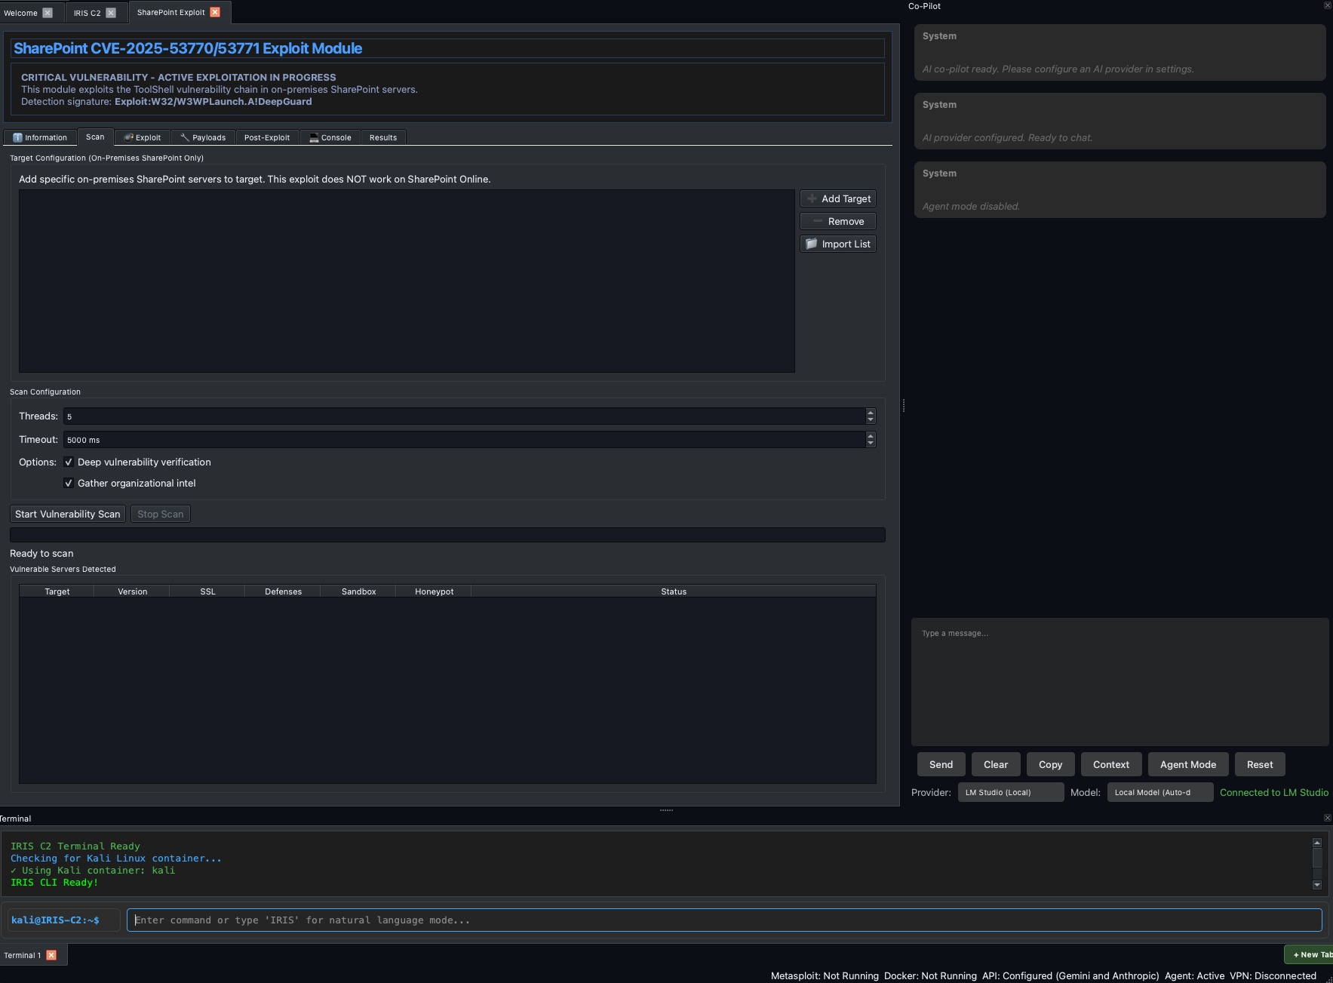Viewport: 1333px width, 983px height.
Task: Click 'Metasploit: Not Running' status entry
Action: [x=825, y=975]
